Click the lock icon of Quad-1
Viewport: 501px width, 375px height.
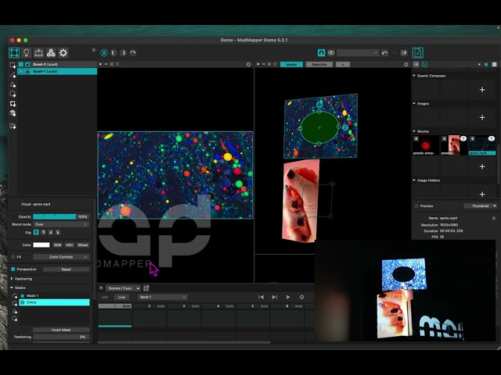[27, 71]
